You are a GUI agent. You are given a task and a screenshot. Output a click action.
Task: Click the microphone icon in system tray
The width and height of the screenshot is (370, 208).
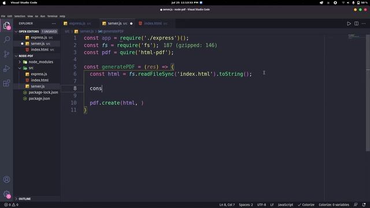click(353, 2)
